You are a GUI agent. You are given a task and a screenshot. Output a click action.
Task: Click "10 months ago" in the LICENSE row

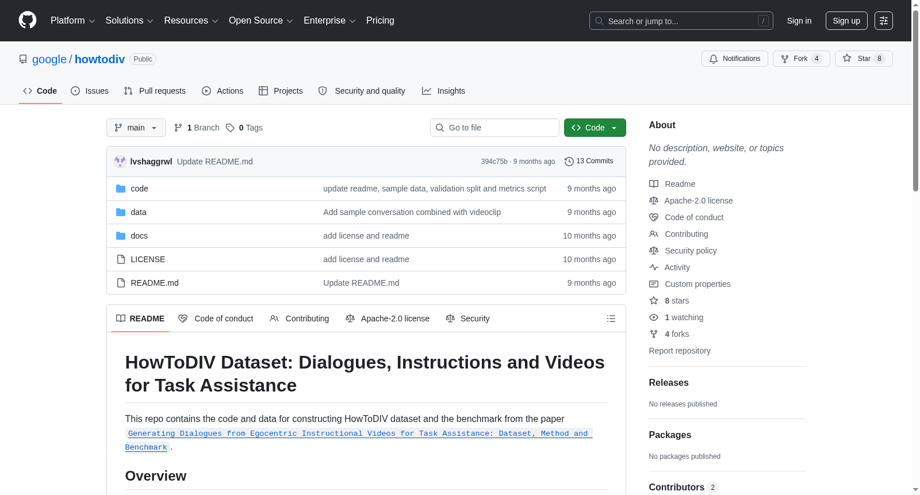click(589, 259)
